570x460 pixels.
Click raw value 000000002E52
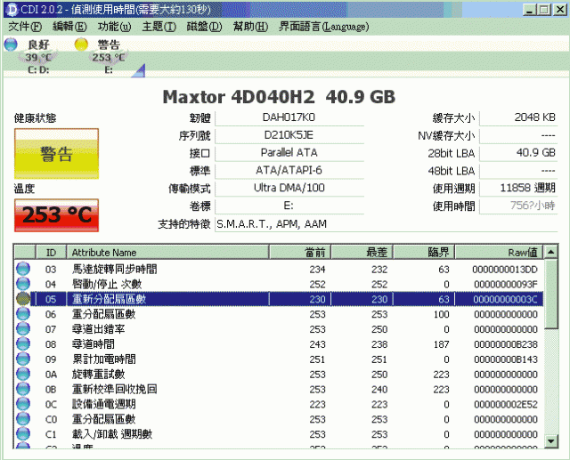tap(506, 405)
